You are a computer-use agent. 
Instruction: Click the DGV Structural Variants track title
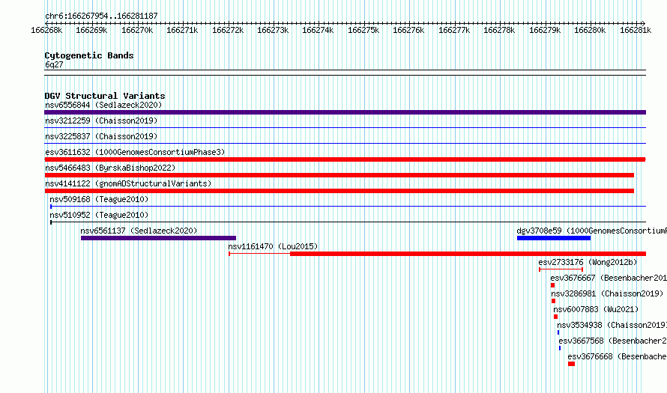pos(105,96)
